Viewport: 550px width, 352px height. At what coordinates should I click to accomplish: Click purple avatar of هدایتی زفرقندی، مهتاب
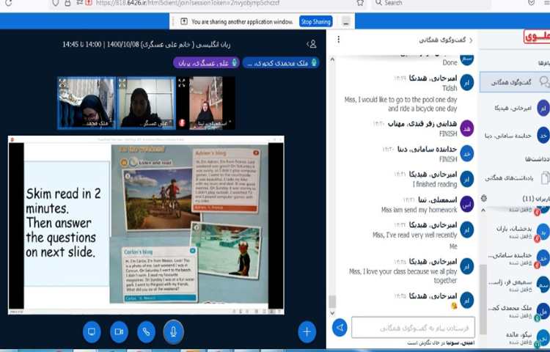(467, 128)
